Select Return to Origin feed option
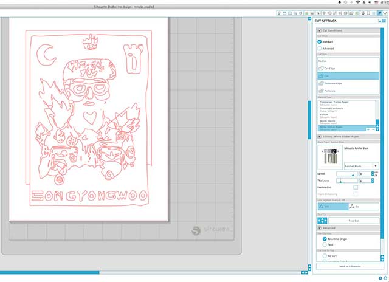 pyautogui.click(x=325, y=239)
